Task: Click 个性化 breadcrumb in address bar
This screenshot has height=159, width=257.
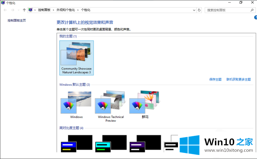Action: 85,10
